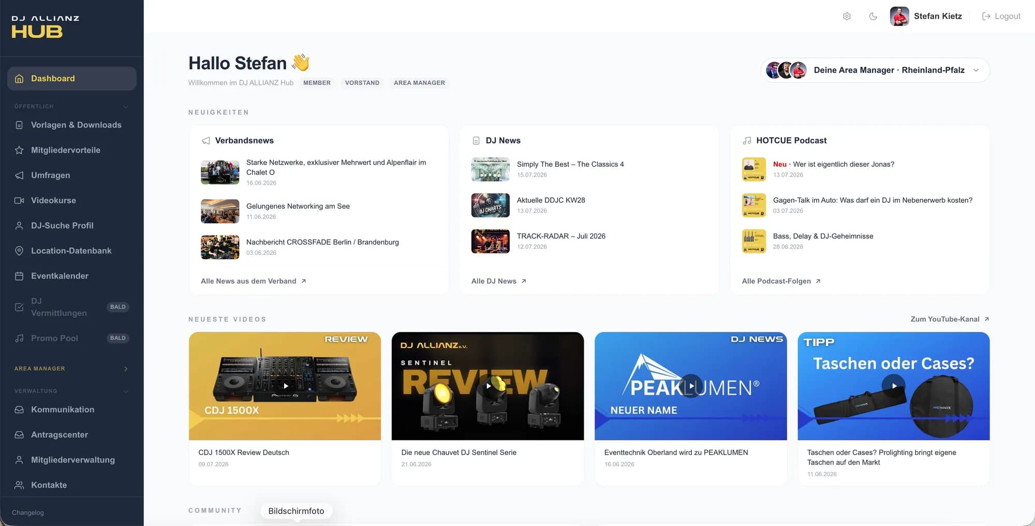Click Stefan Kietz profile avatar
This screenshot has width=1035, height=526.
(899, 16)
